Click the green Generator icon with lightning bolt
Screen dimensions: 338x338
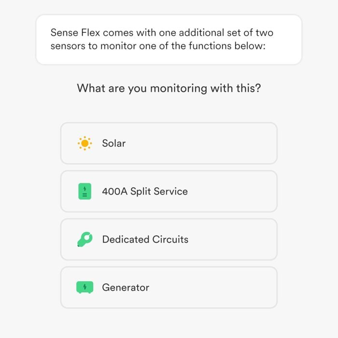[x=84, y=287]
